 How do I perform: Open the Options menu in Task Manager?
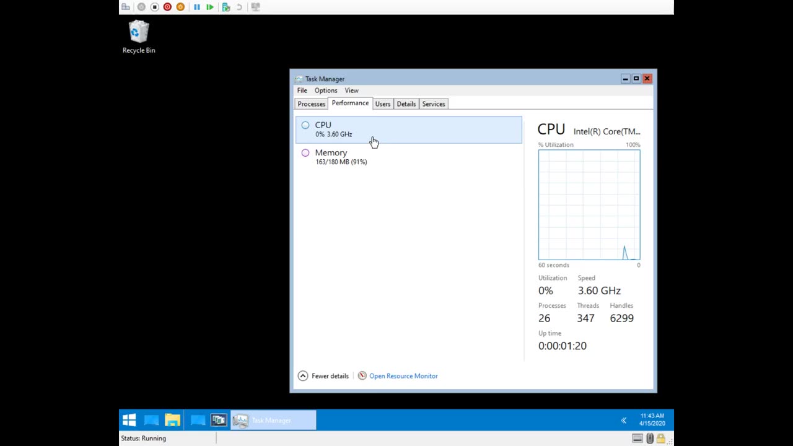tap(326, 90)
